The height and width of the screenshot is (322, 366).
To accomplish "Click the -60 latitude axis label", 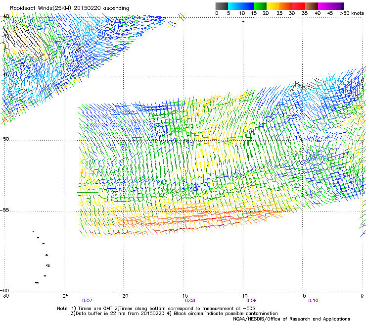I will coord(4,290).
